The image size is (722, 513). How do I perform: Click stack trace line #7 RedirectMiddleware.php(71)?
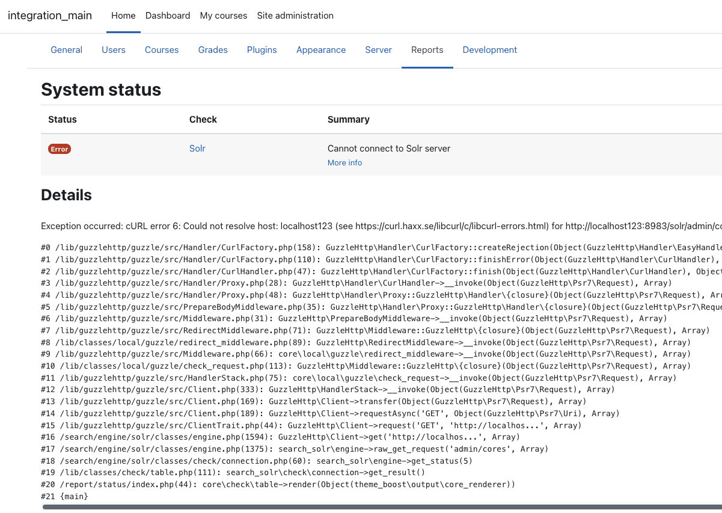click(x=376, y=330)
